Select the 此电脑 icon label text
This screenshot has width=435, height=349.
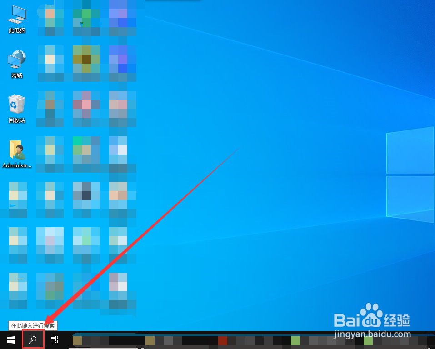[x=17, y=30]
